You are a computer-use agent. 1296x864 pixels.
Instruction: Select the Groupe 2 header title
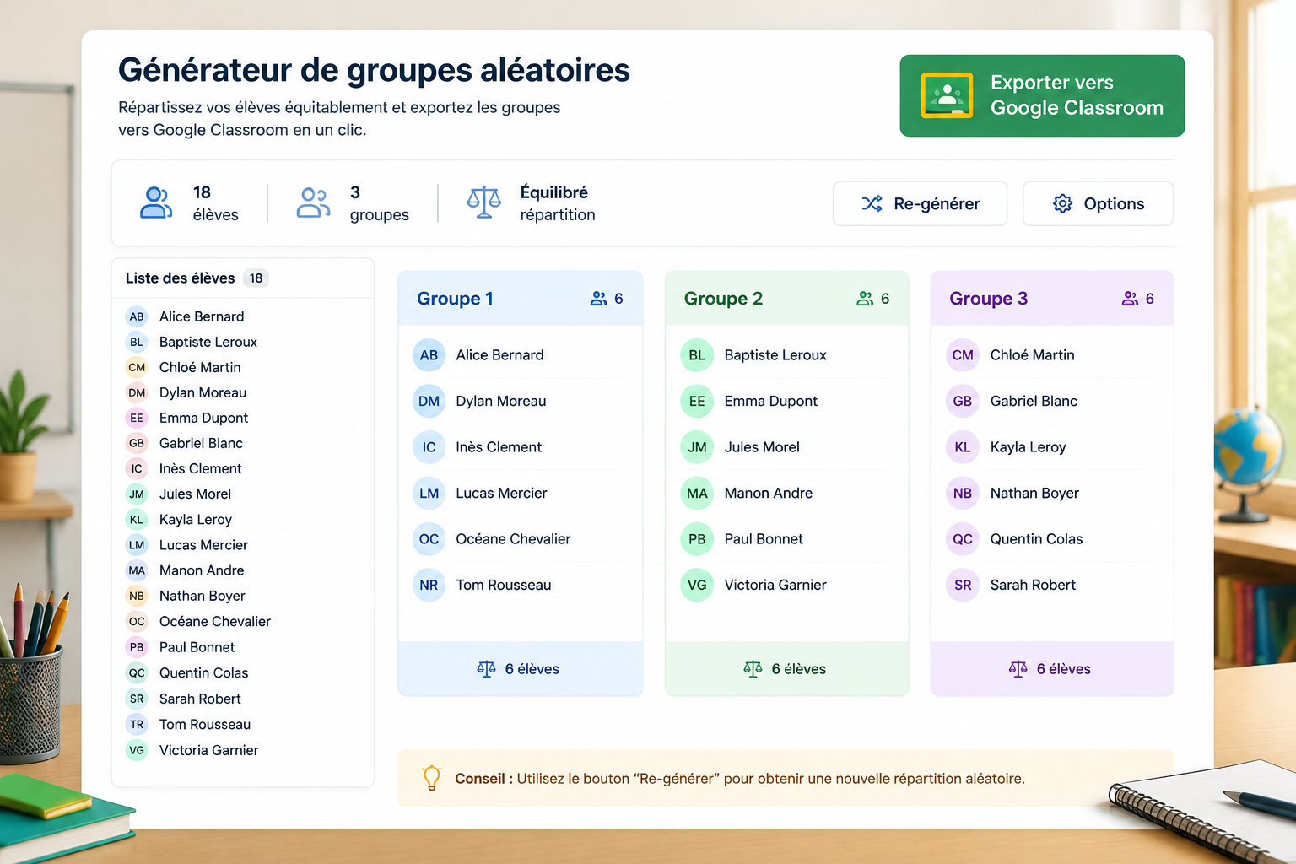[x=723, y=299]
